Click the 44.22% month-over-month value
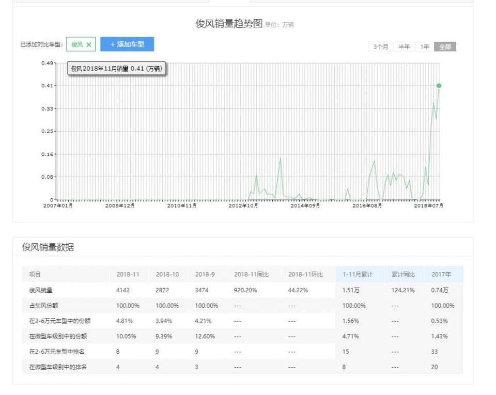 click(298, 290)
